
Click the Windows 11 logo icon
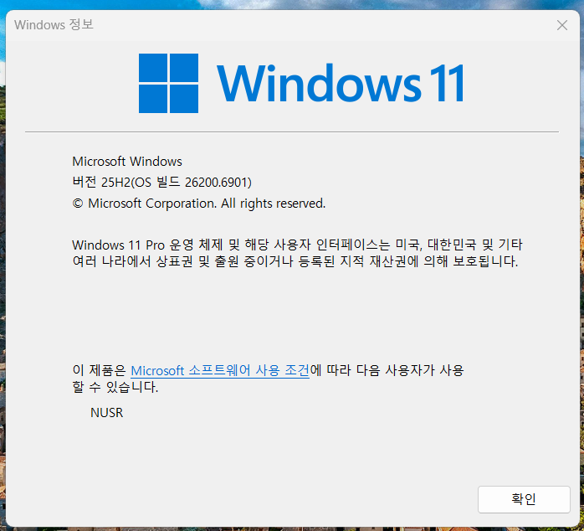[x=168, y=83]
